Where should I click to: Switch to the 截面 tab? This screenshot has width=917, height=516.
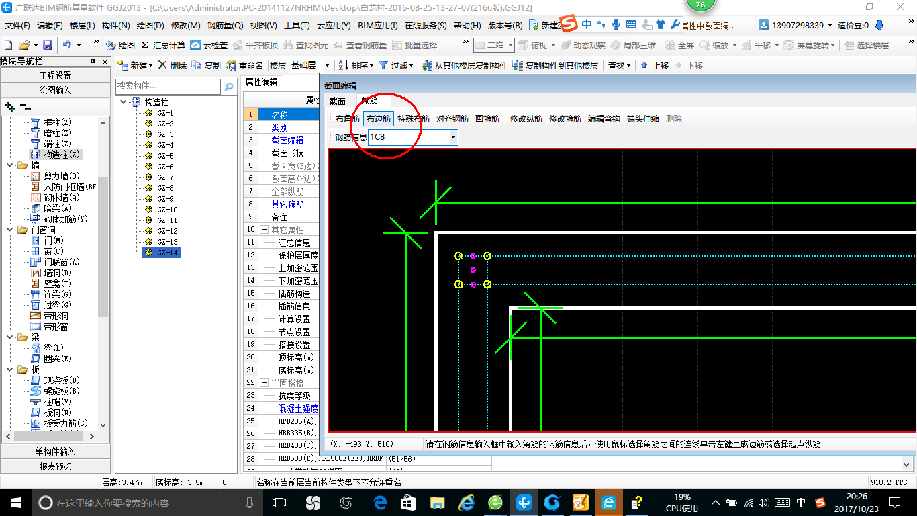click(337, 101)
